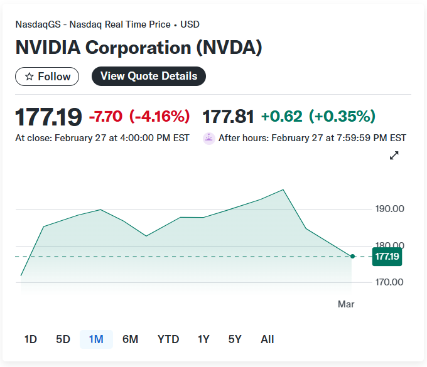
Task: Switch chart to 5Y range
Action: [x=235, y=339]
